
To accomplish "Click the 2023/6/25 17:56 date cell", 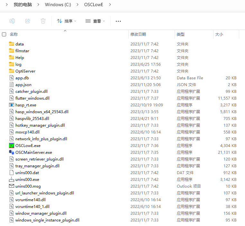I will click(146, 64).
